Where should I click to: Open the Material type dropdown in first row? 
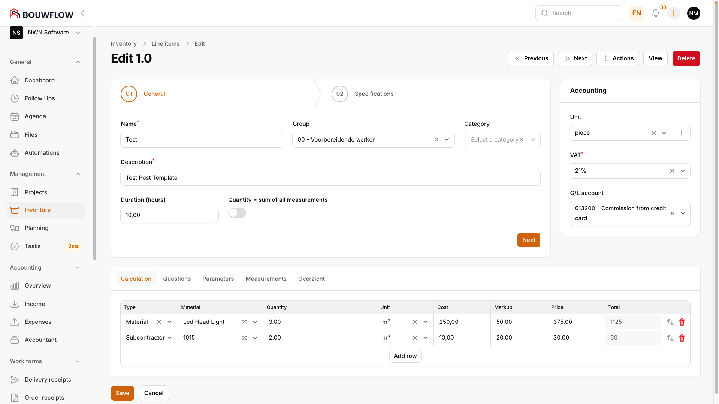tap(169, 322)
